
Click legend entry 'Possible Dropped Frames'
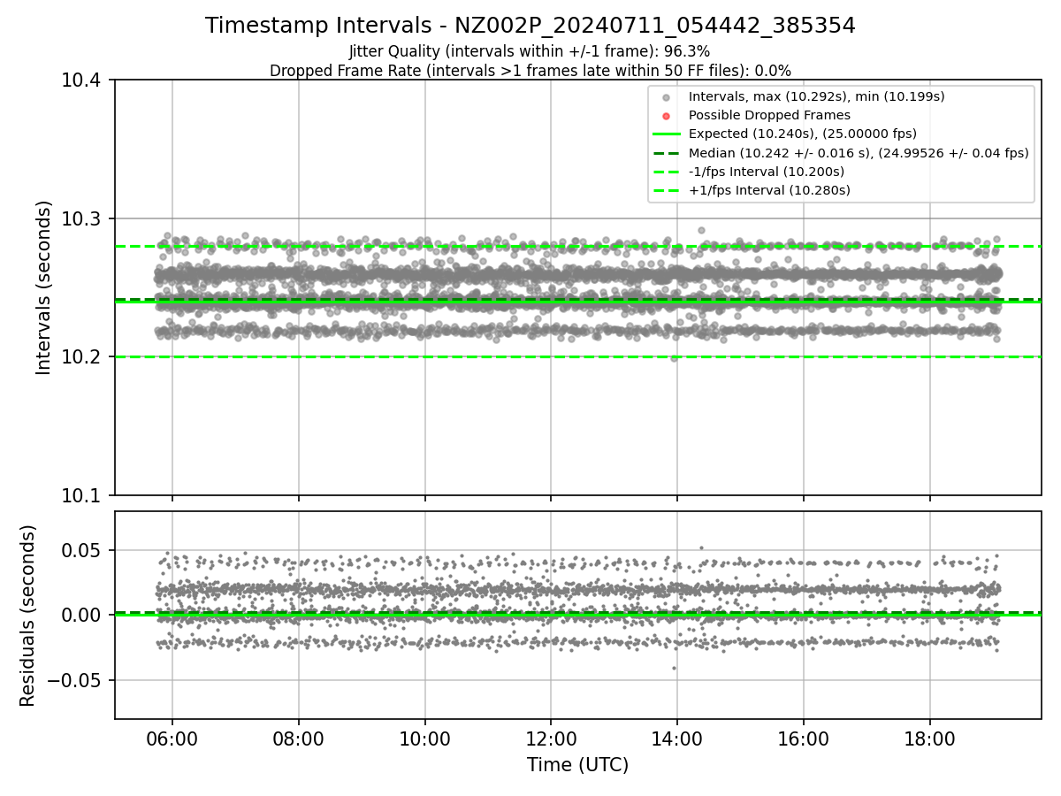[x=769, y=115]
